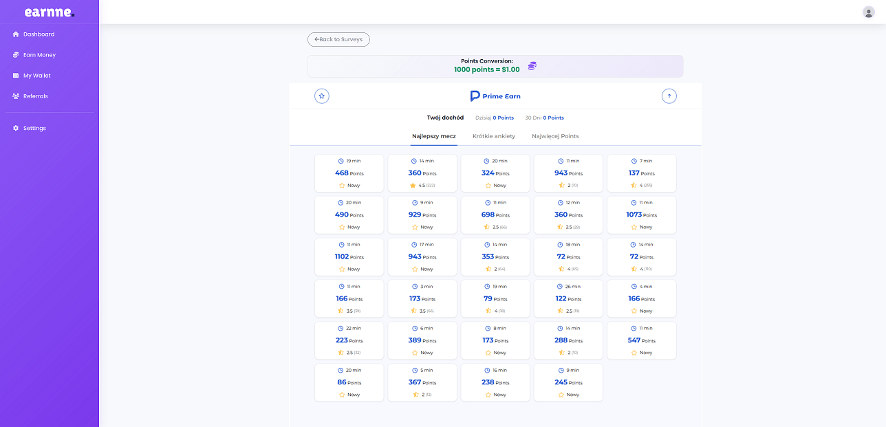Open the 223 Points survey card
Screen dimensions: 886x427
tap(349, 341)
